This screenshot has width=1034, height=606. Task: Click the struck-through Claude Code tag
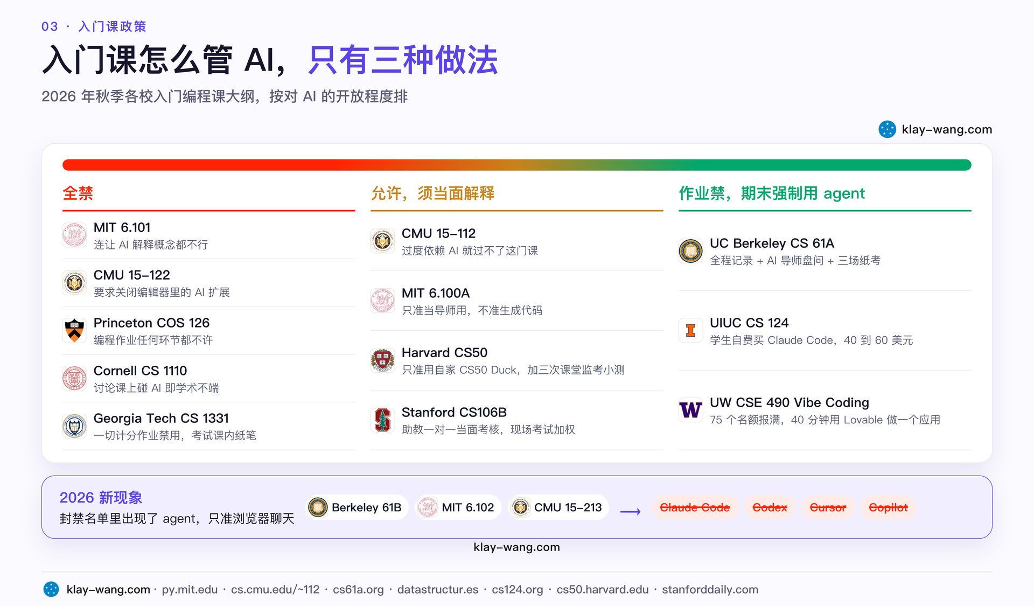695,507
